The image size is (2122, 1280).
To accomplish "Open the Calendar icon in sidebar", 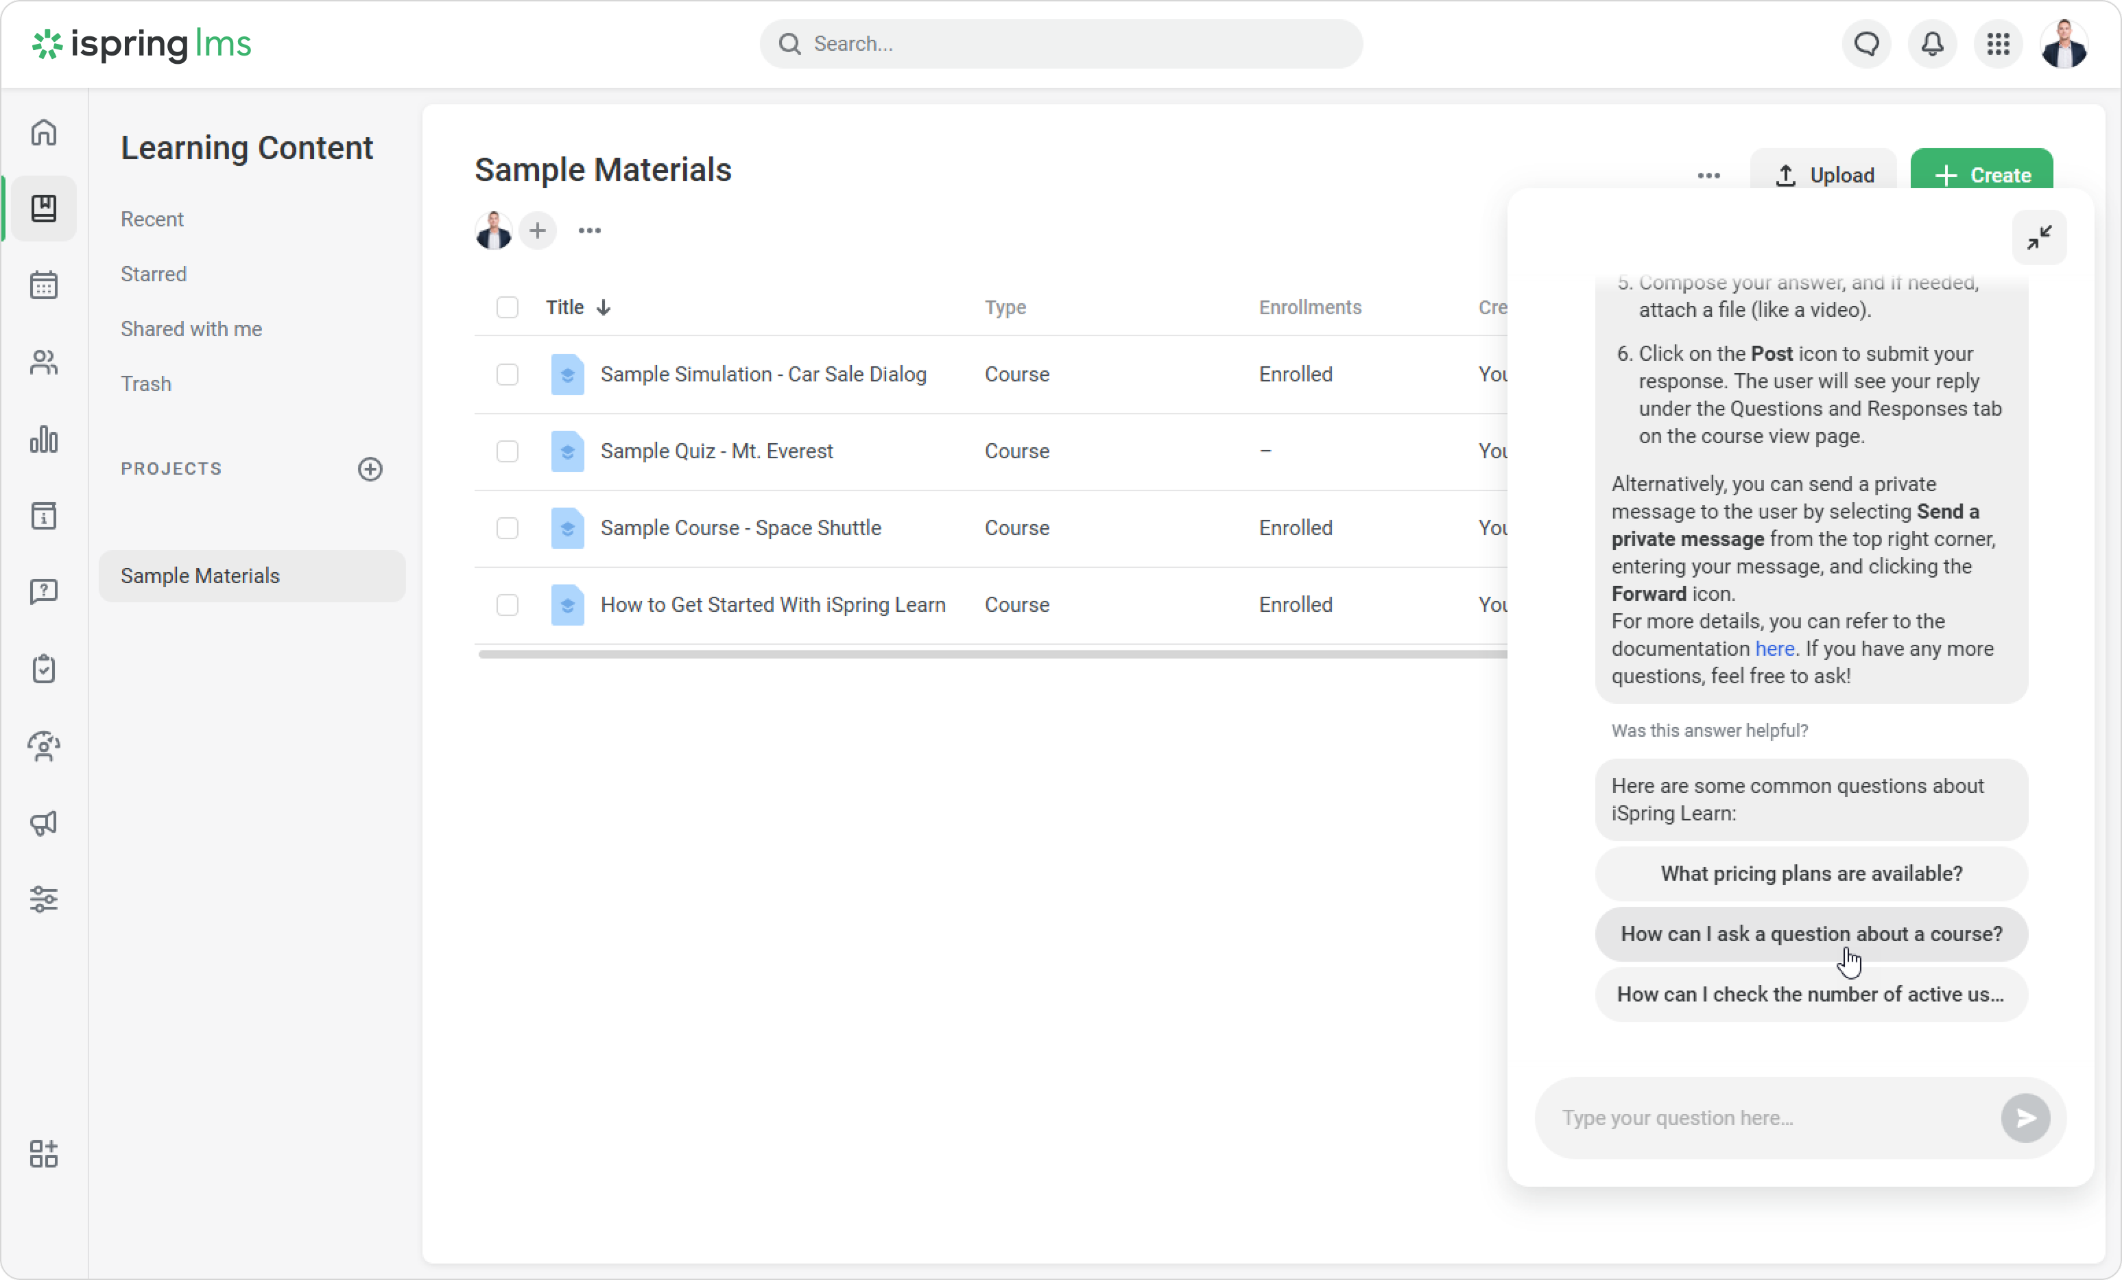I will click(x=44, y=285).
